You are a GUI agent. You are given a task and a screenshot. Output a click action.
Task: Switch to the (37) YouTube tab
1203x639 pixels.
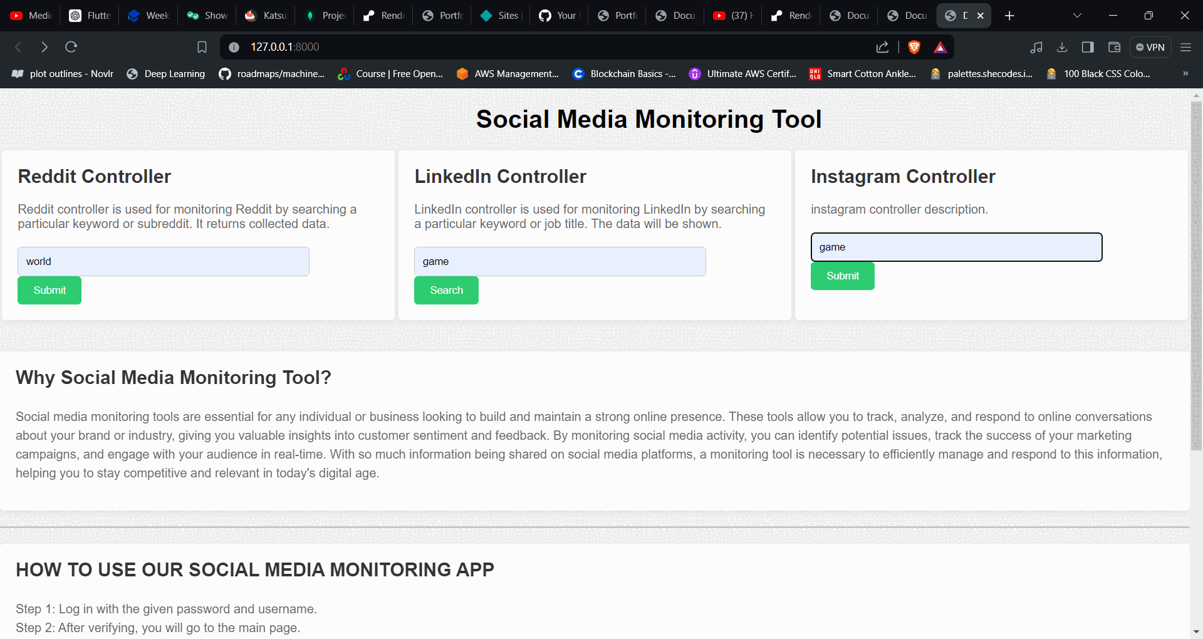(x=734, y=16)
